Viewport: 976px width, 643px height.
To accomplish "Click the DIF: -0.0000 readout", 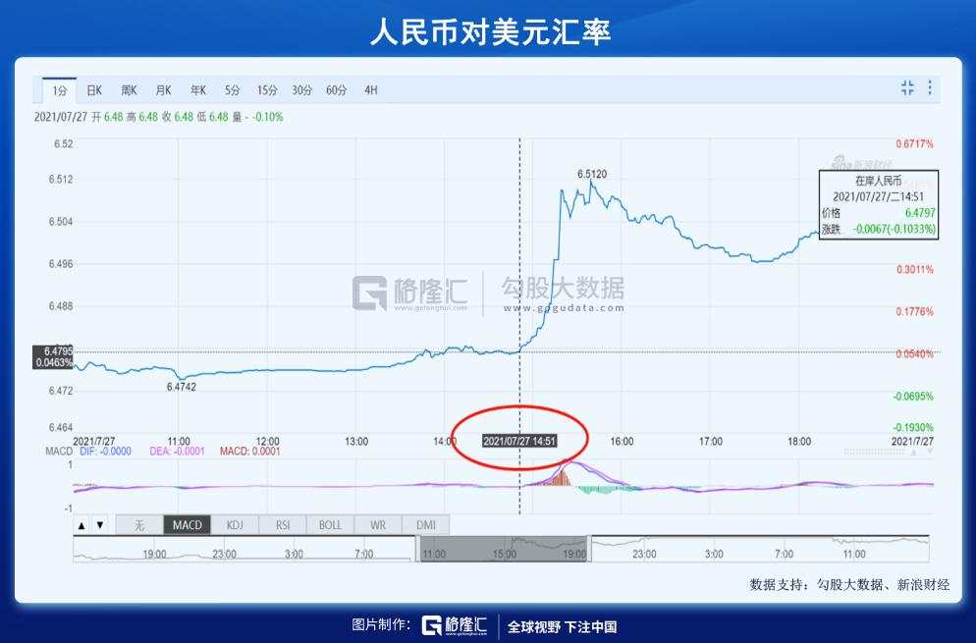I will click(x=105, y=452).
